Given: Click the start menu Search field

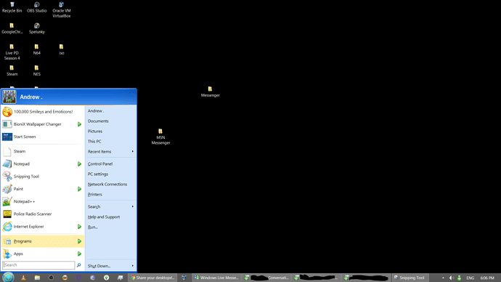Looking at the screenshot, I should pos(38,265).
